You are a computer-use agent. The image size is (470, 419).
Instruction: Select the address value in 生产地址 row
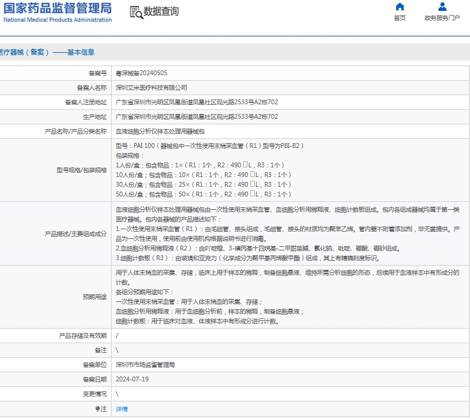(x=196, y=117)
